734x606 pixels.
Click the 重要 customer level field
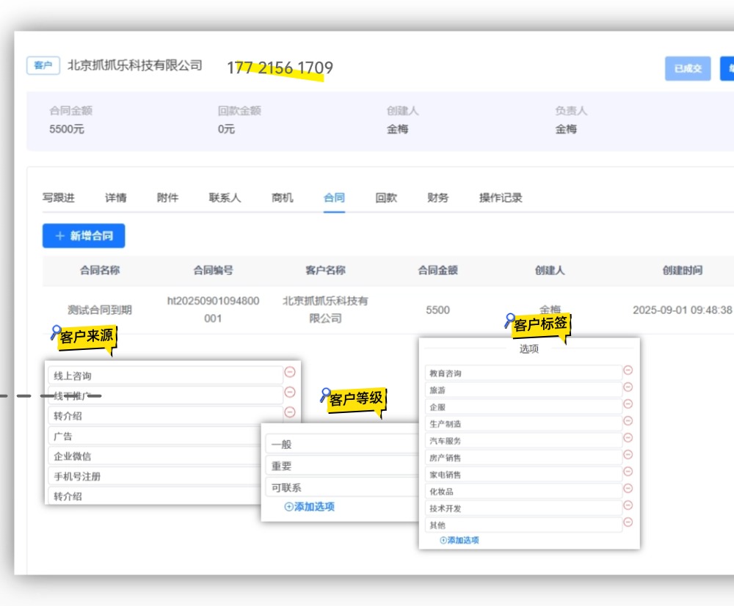pos(341,466)
